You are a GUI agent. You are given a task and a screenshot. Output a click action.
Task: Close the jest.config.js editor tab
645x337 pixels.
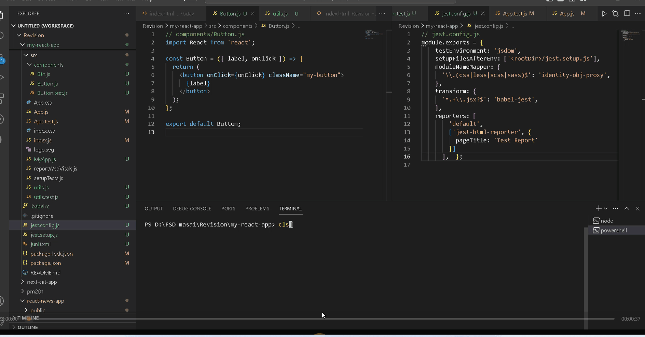click(483, 14)
